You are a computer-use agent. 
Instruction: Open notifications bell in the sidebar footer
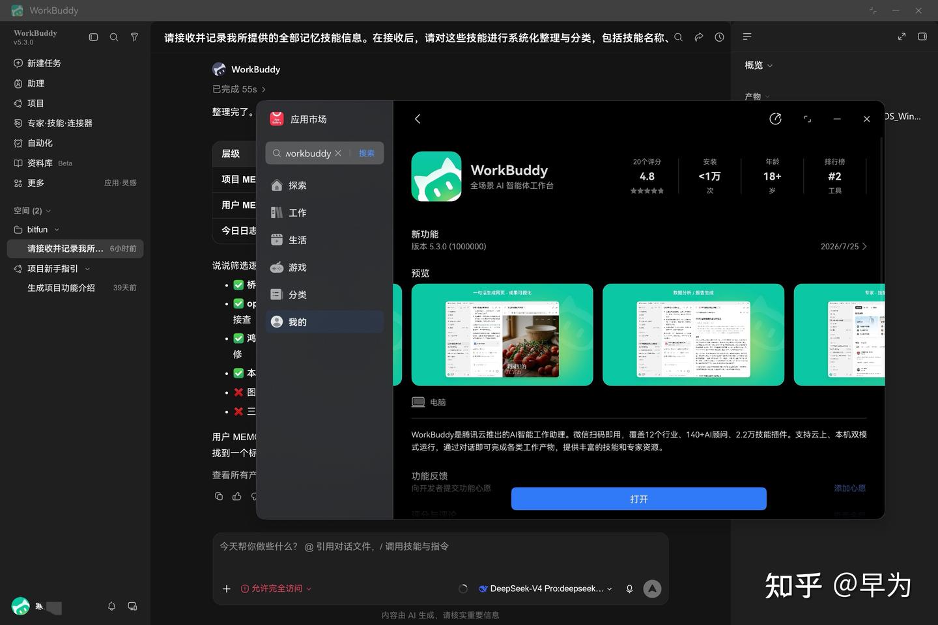pyautogui.click(x=111, y=606)
